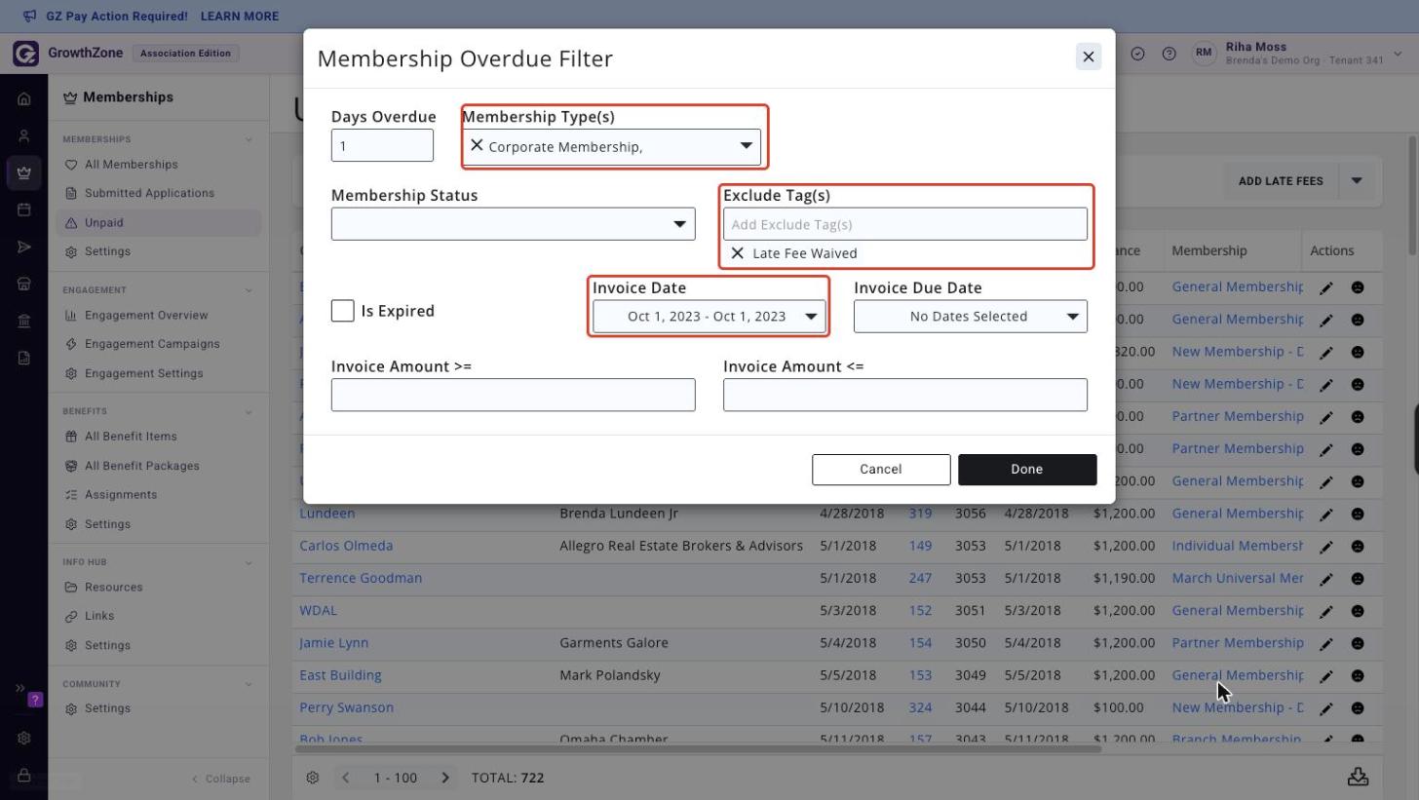Click the Cancel button
Screen dimensions: 1419x800
(881, 470)
